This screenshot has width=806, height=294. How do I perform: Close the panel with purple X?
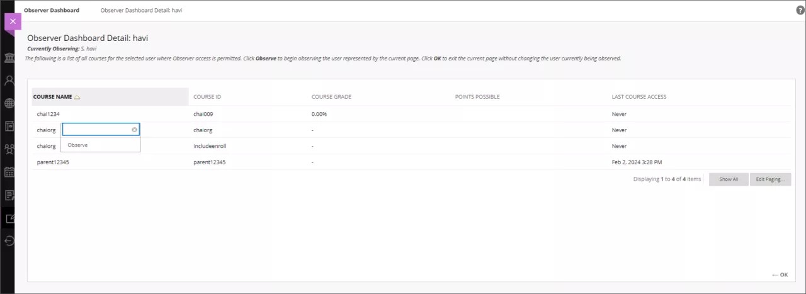[x=12, y=21]
